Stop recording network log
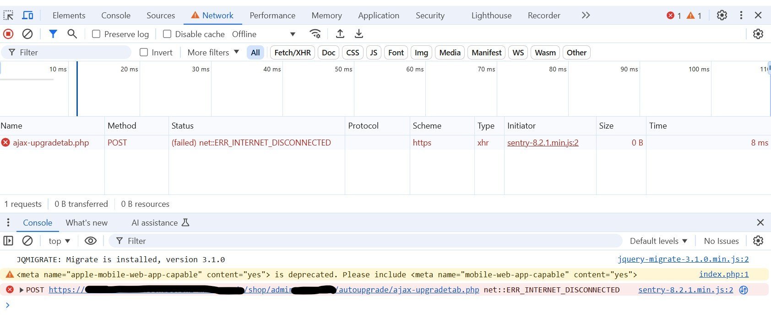 (8, 34)
